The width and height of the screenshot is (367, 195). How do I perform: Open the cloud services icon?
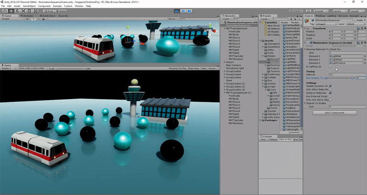click(308, 11)
